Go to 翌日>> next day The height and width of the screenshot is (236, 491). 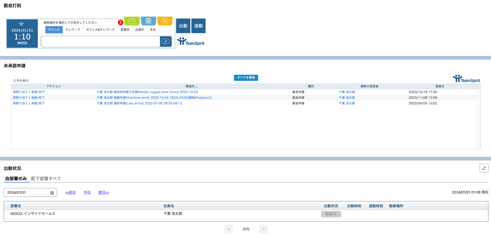coord(103,193)
